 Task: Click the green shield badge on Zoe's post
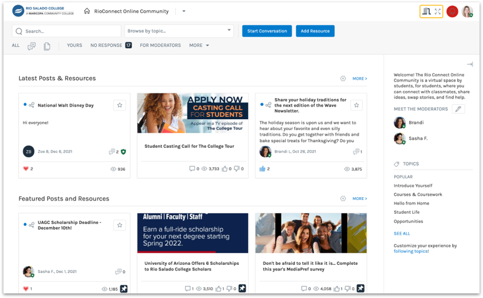coord(123,152)
